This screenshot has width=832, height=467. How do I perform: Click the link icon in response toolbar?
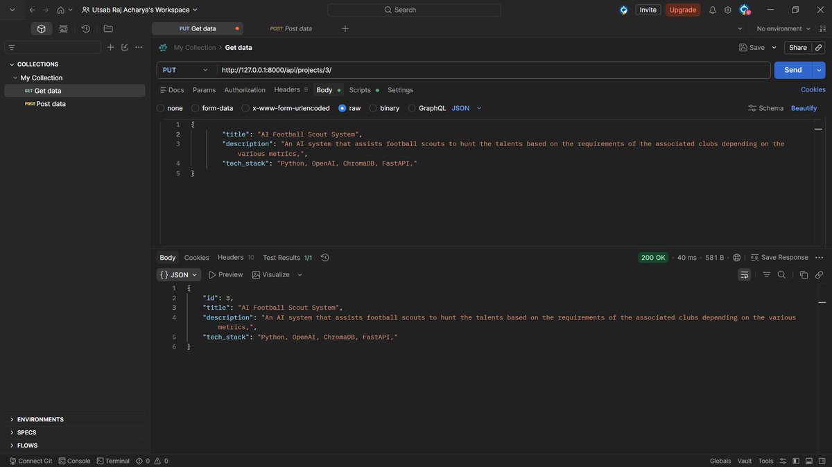click(x=820, y=274)
